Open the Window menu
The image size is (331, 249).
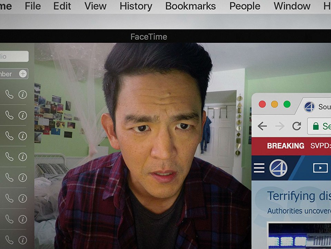[x=292, y=6]
